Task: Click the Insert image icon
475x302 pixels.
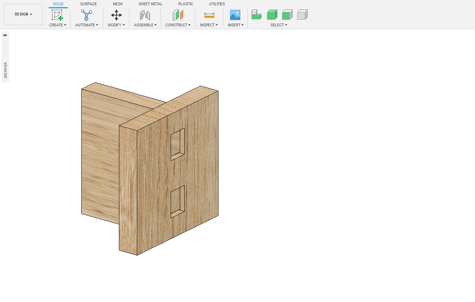Action: [235, 15]
